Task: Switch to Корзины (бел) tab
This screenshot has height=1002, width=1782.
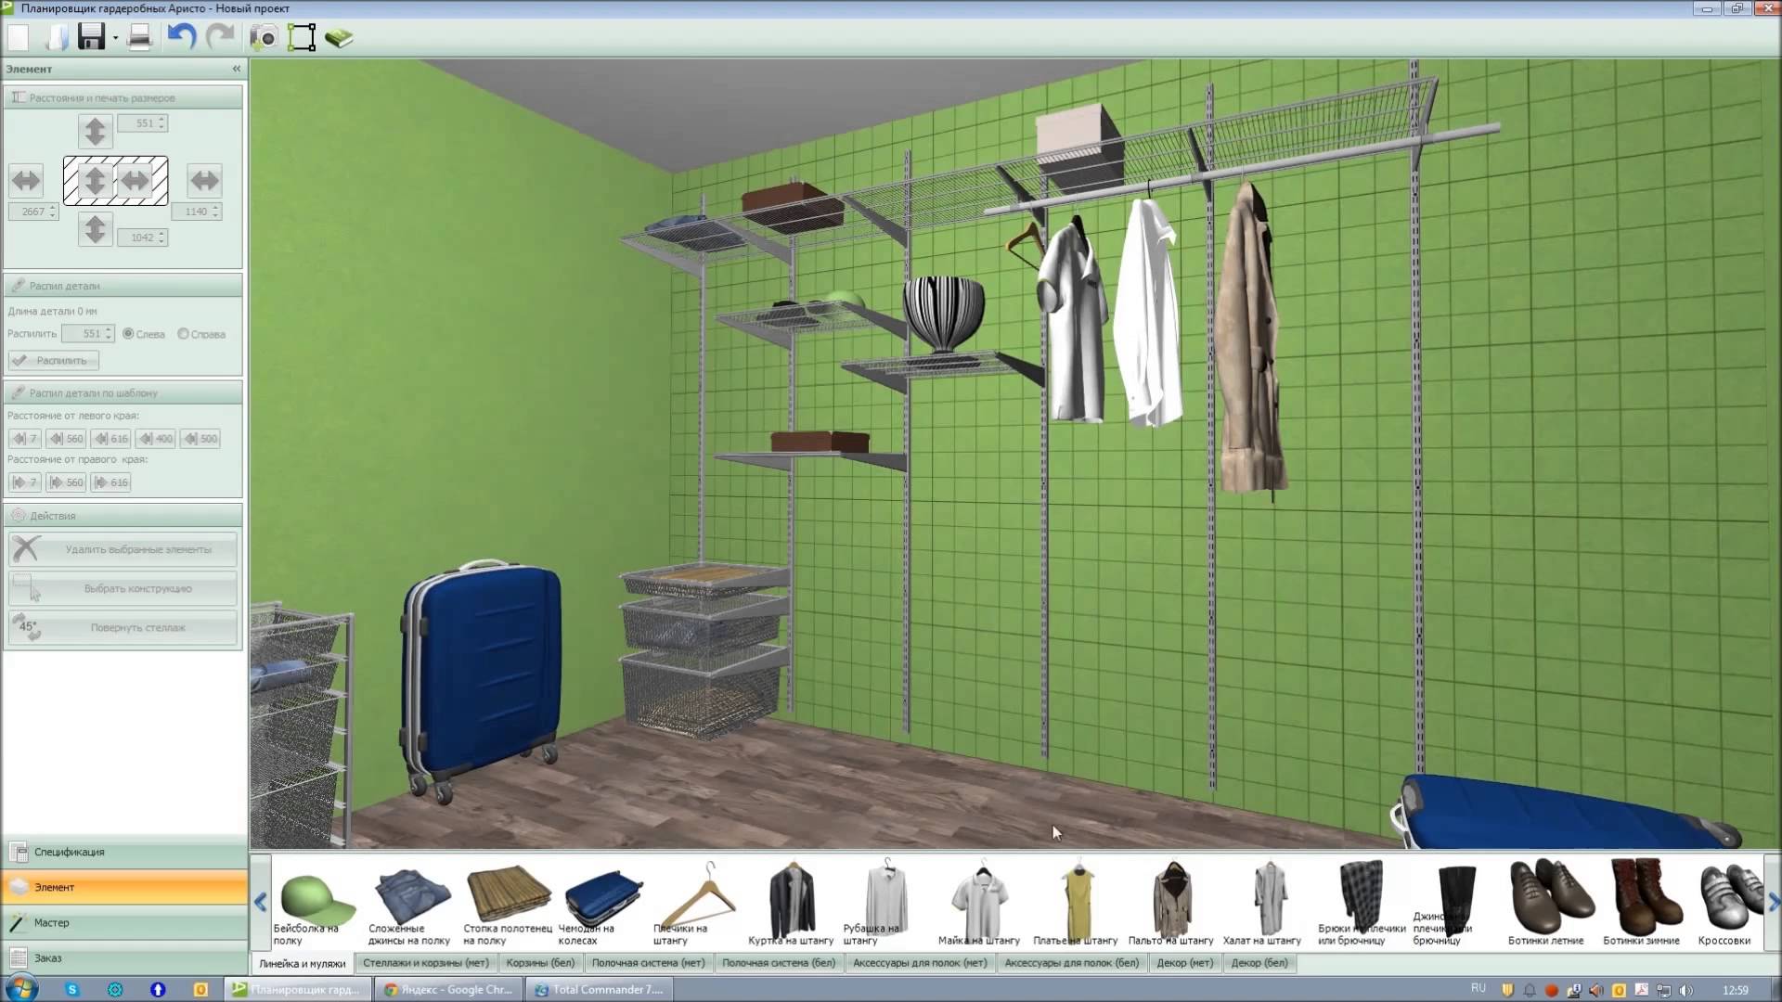Action: 540,963
